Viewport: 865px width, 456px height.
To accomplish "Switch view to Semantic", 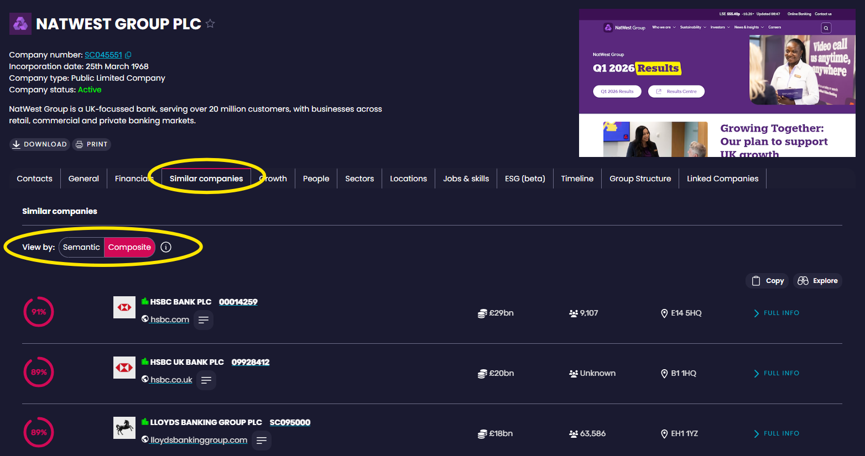I will click(81, 247).
